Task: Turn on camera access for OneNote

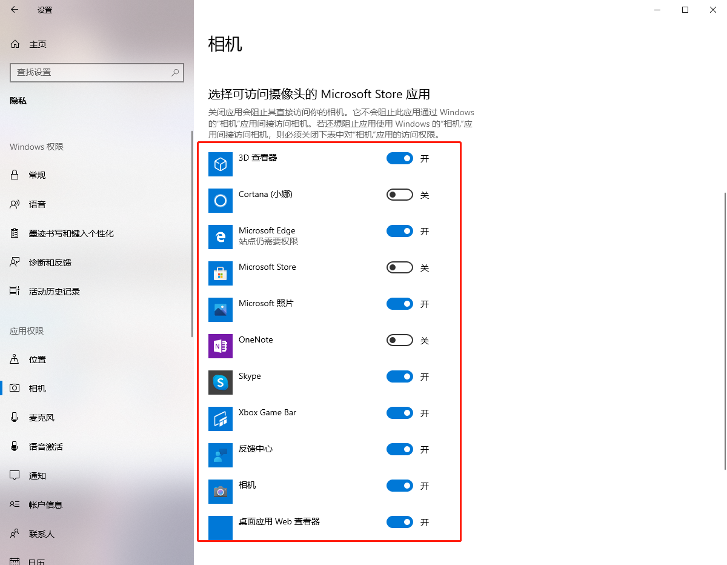Action: pos(399,340)
